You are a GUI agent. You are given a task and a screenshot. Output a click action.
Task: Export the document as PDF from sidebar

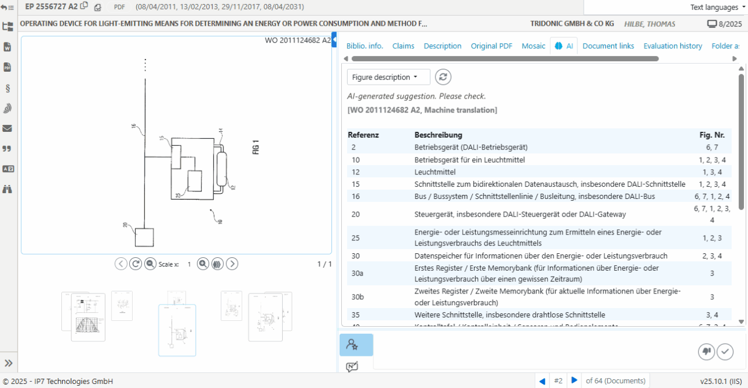tap(7, 67)
